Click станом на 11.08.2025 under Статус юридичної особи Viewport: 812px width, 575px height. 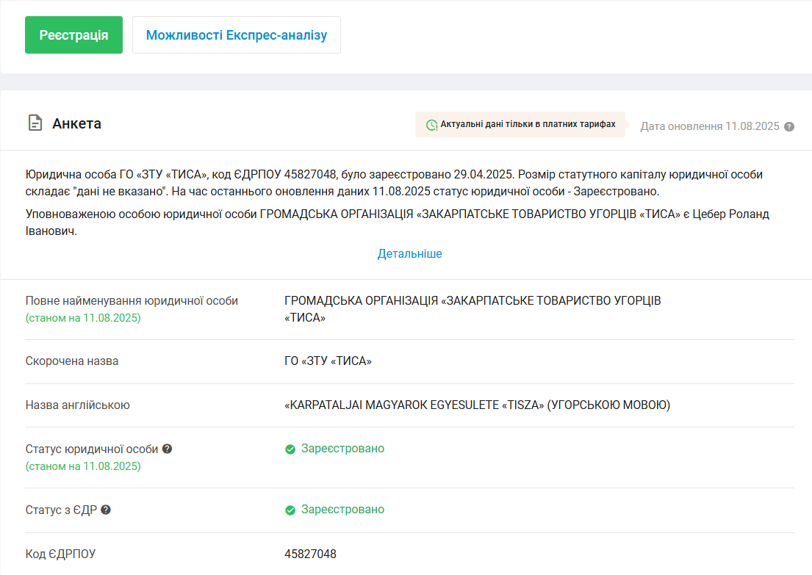click(83, 466)
